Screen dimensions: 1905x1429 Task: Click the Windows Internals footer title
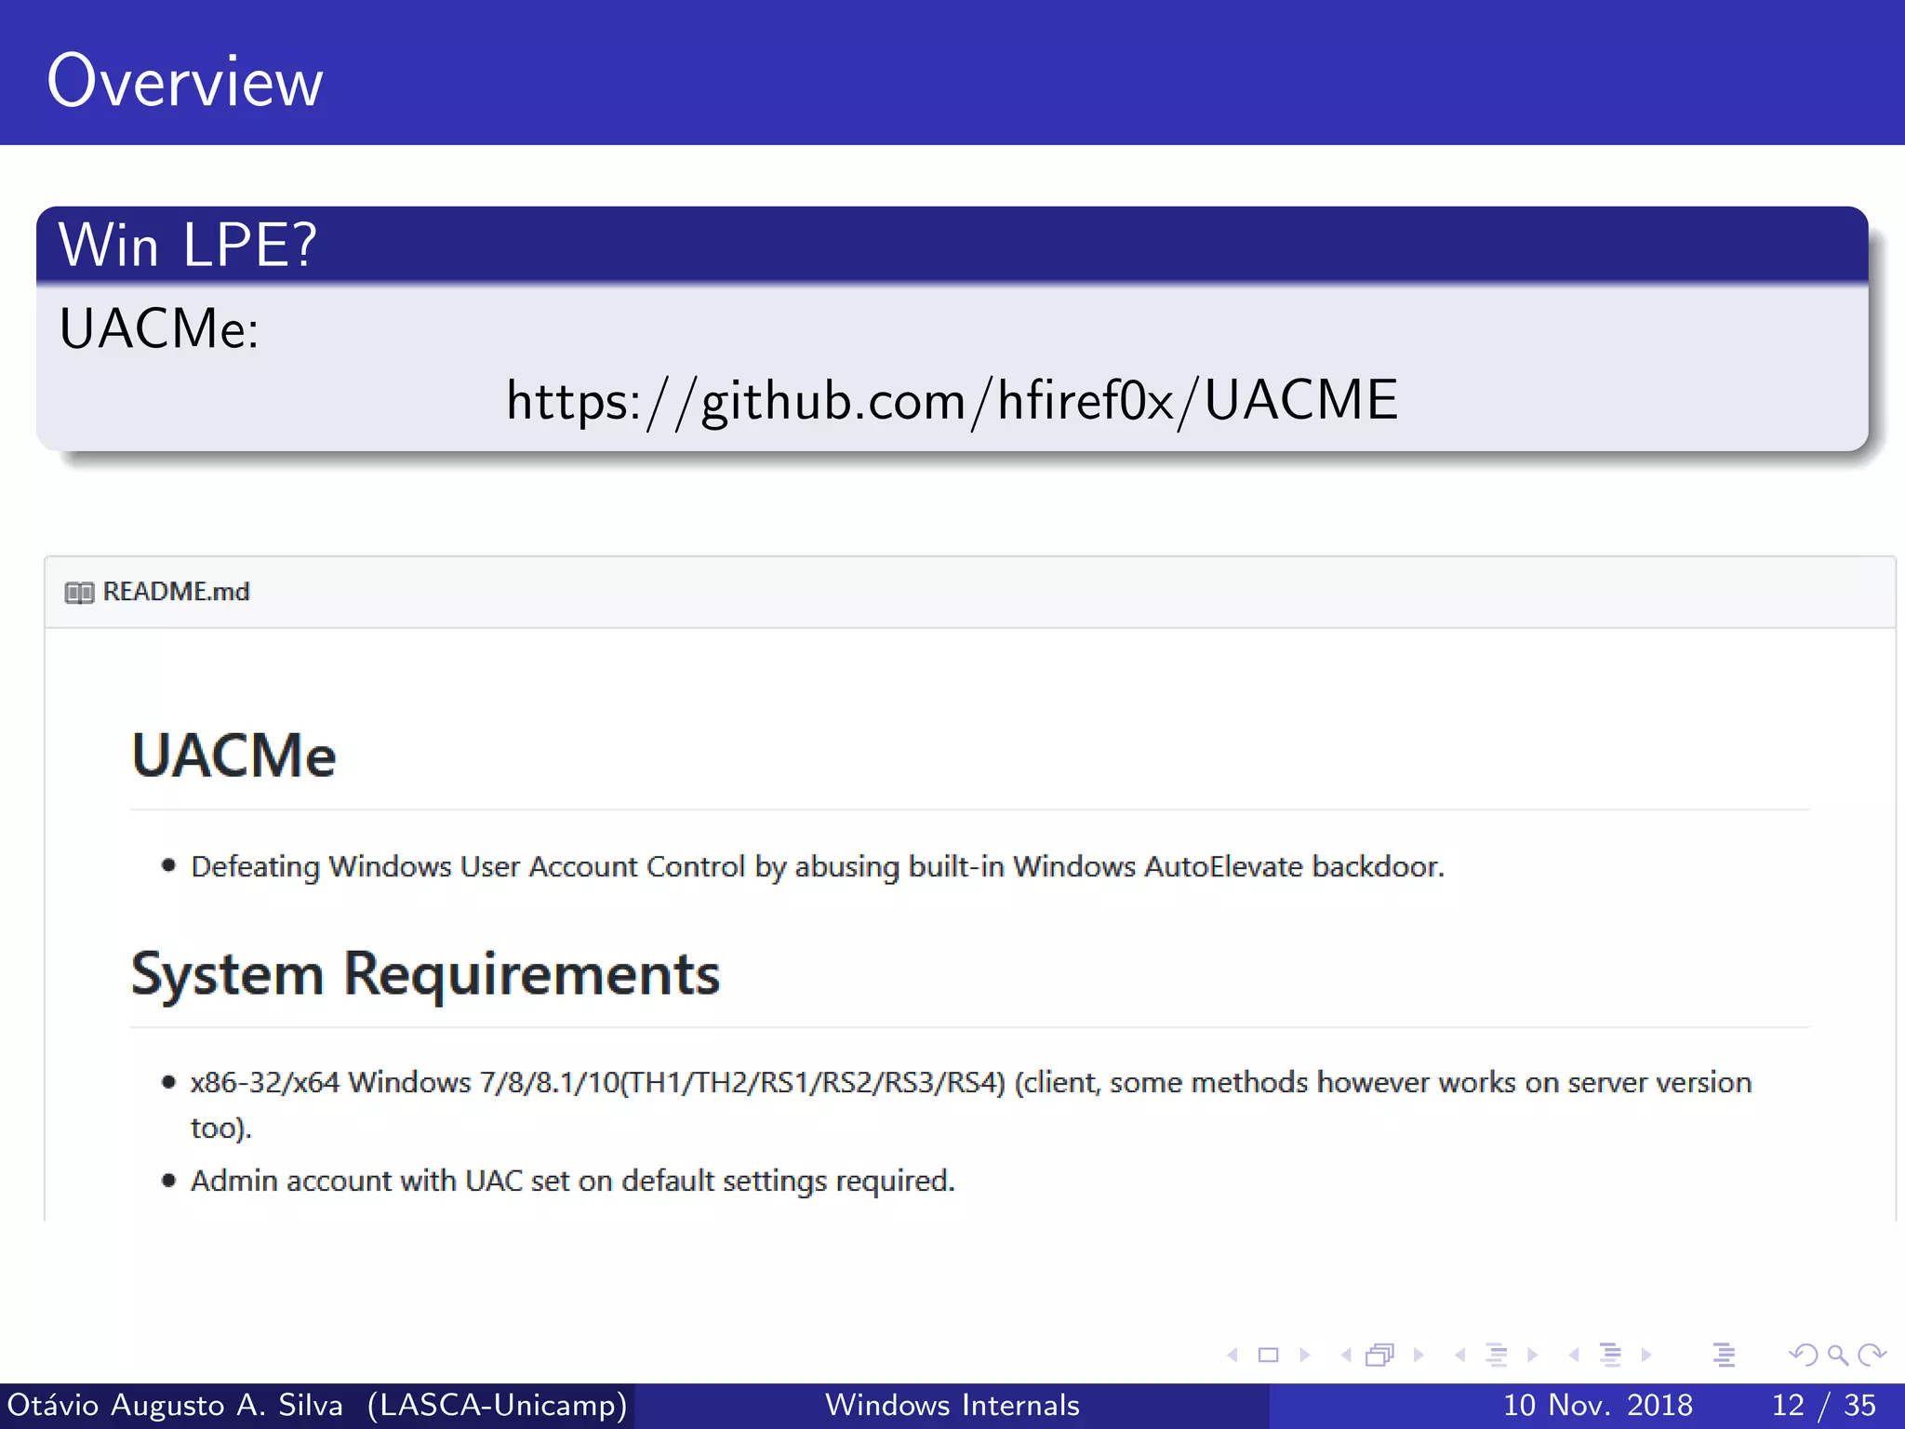point(952,1405)
